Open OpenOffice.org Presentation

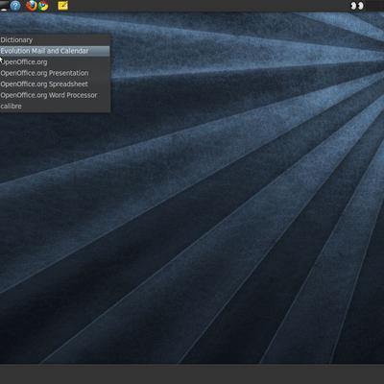tap(55, 73)
